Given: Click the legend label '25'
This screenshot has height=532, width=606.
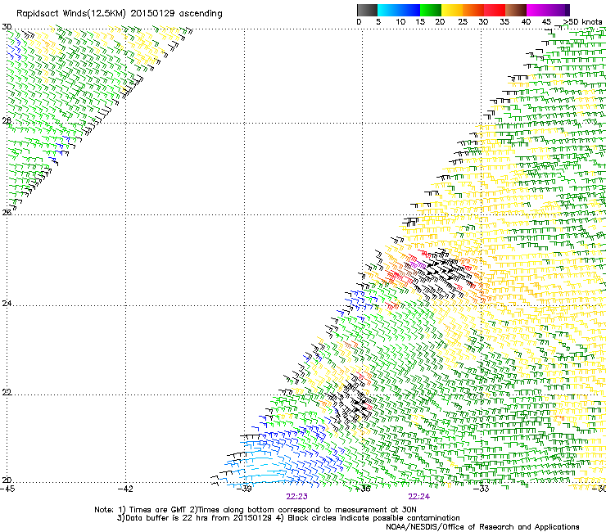Looking at the screenshot, I should (x=462, y=22).
